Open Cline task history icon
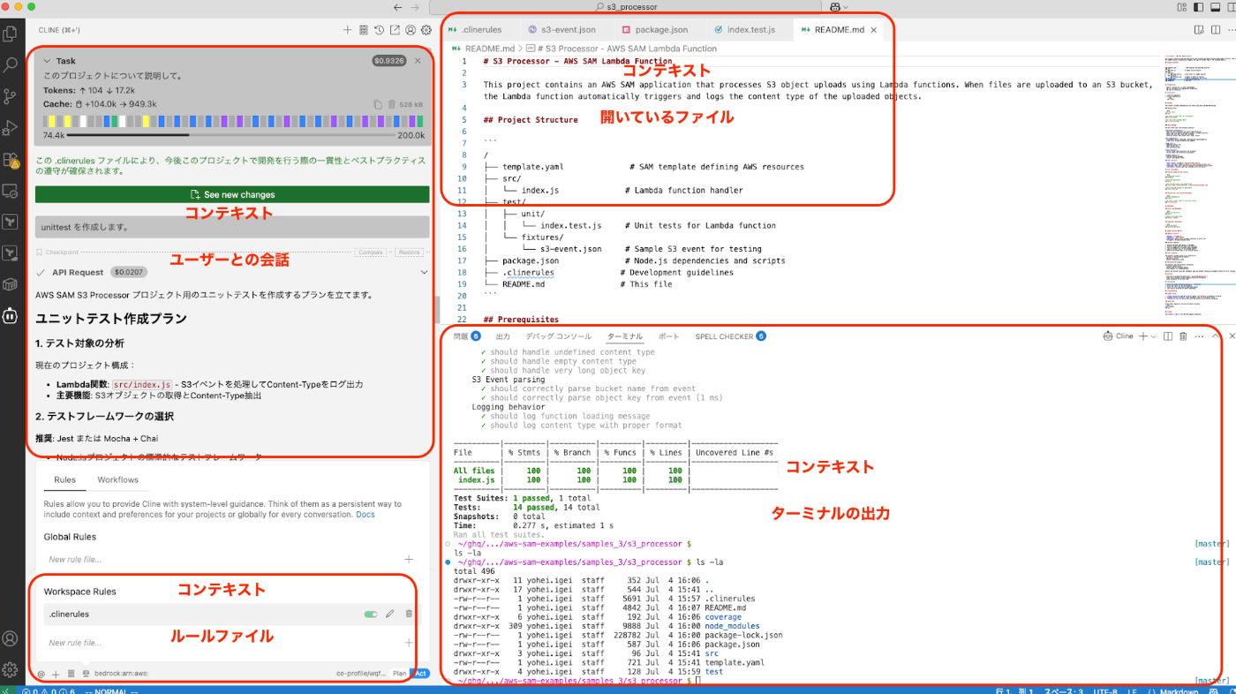This screenshot has width=1236, height=694. coord(379,30)
